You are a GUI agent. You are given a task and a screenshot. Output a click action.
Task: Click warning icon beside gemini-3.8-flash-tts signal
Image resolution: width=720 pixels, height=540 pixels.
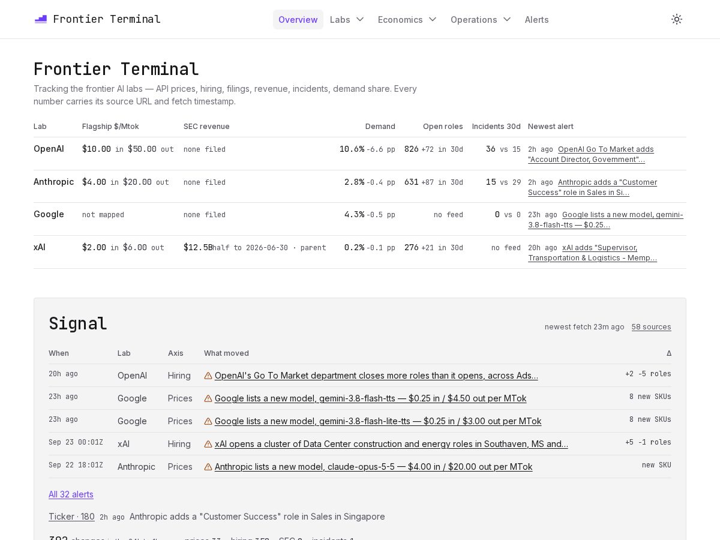208,398
